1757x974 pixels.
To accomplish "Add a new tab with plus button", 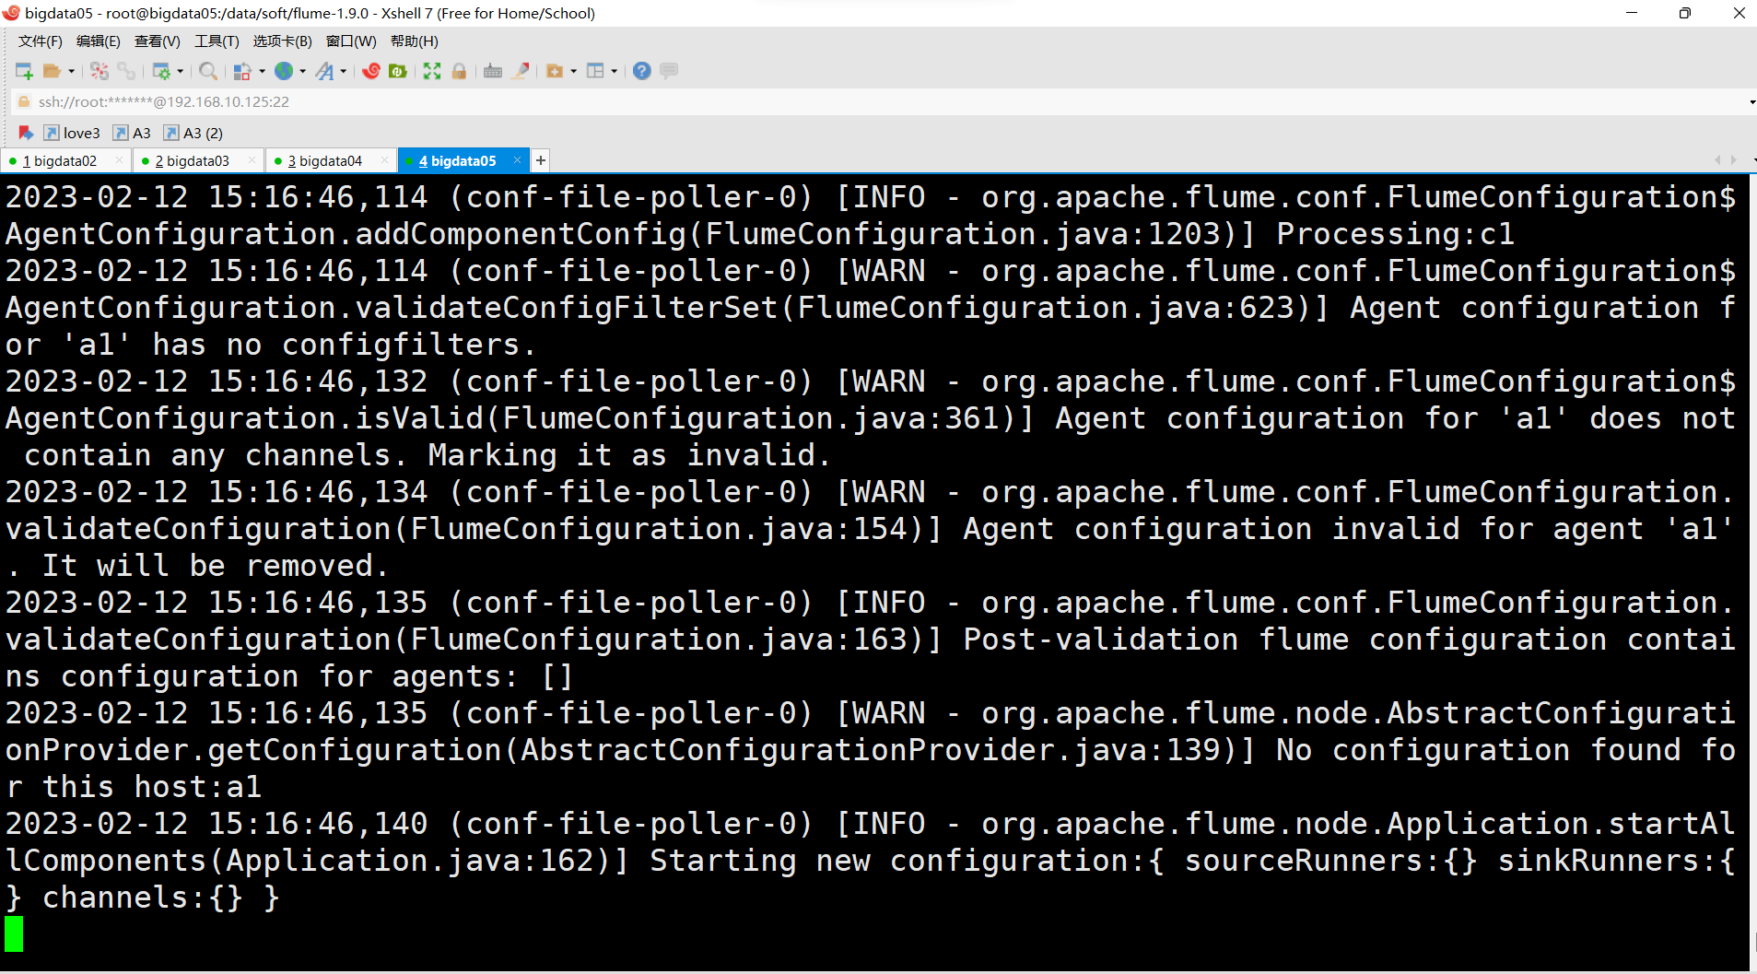I will [x=541, y=160].
